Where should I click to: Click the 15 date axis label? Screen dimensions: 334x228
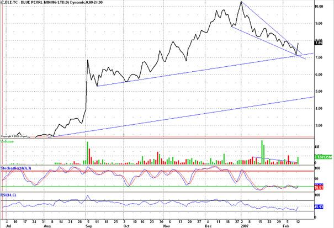(x=260, y=222)
